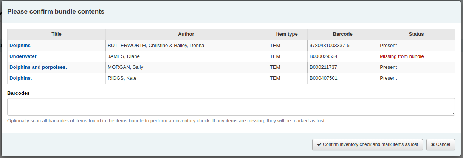Grab the Barcodes textarea resize handle
The height and width of the screenshot is (158, 463).
[453, 114]
